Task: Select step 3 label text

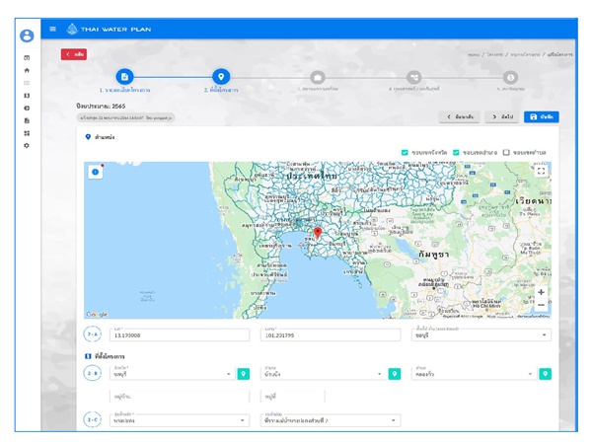Action: (x=318, y=89)
